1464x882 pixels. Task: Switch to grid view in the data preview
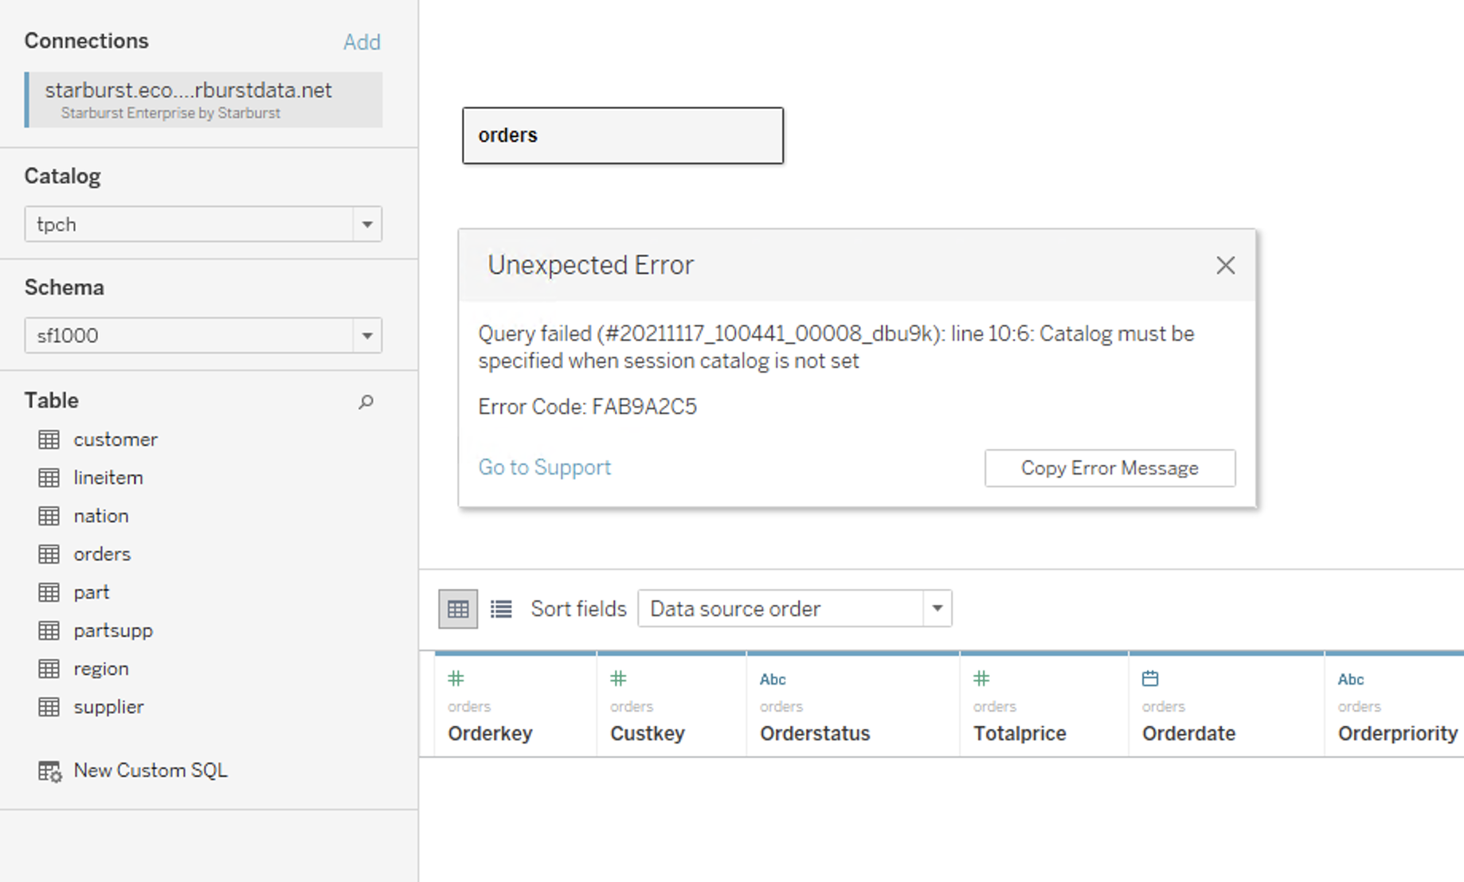click(x=457, y=608)
